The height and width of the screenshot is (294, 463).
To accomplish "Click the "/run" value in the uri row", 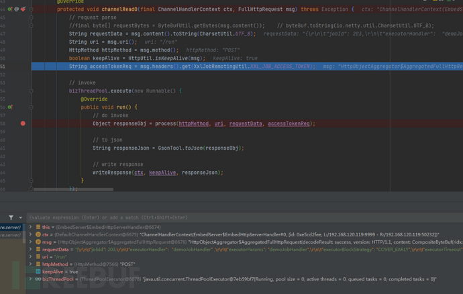I will coord(60,257).
